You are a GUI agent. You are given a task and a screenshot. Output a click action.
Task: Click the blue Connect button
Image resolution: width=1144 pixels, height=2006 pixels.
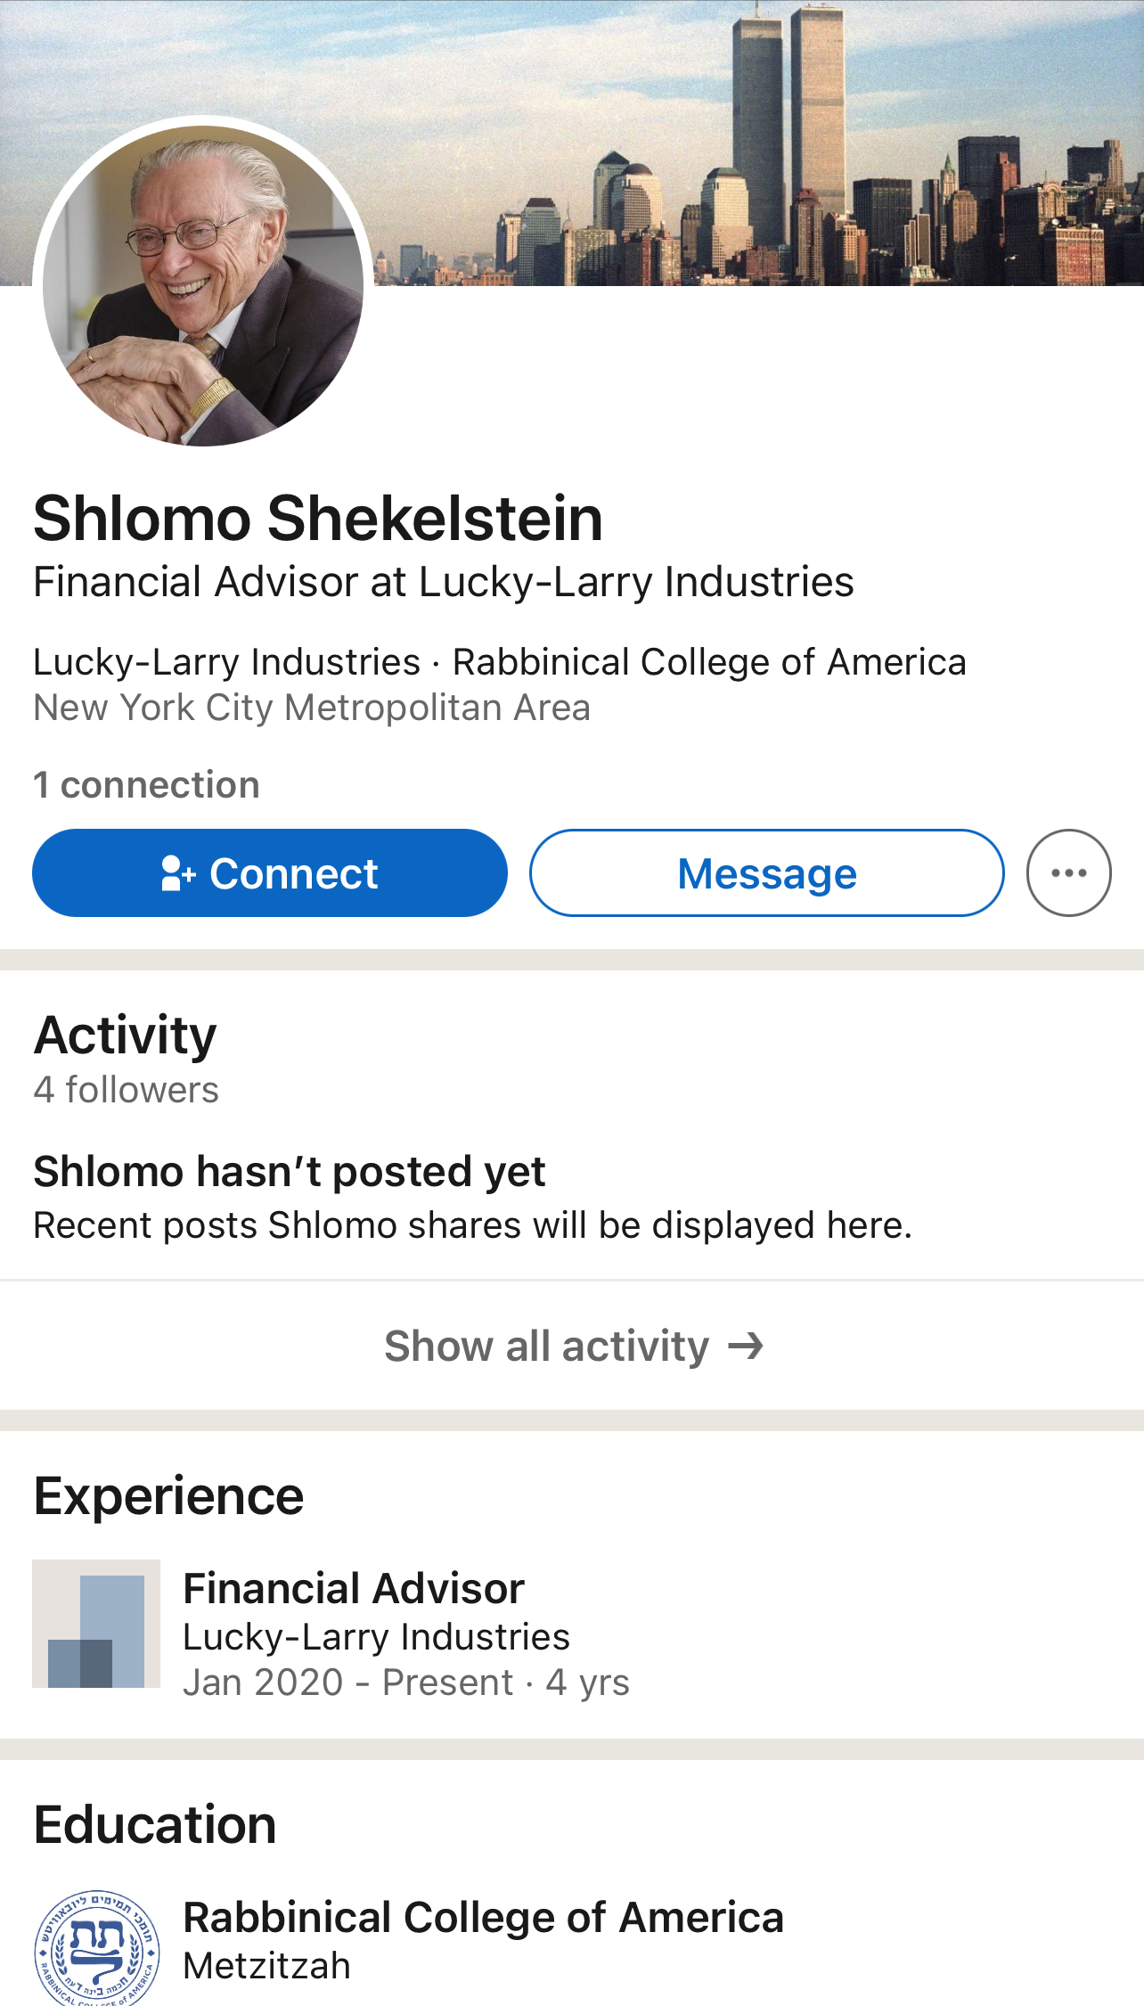(x=269, y=873)
